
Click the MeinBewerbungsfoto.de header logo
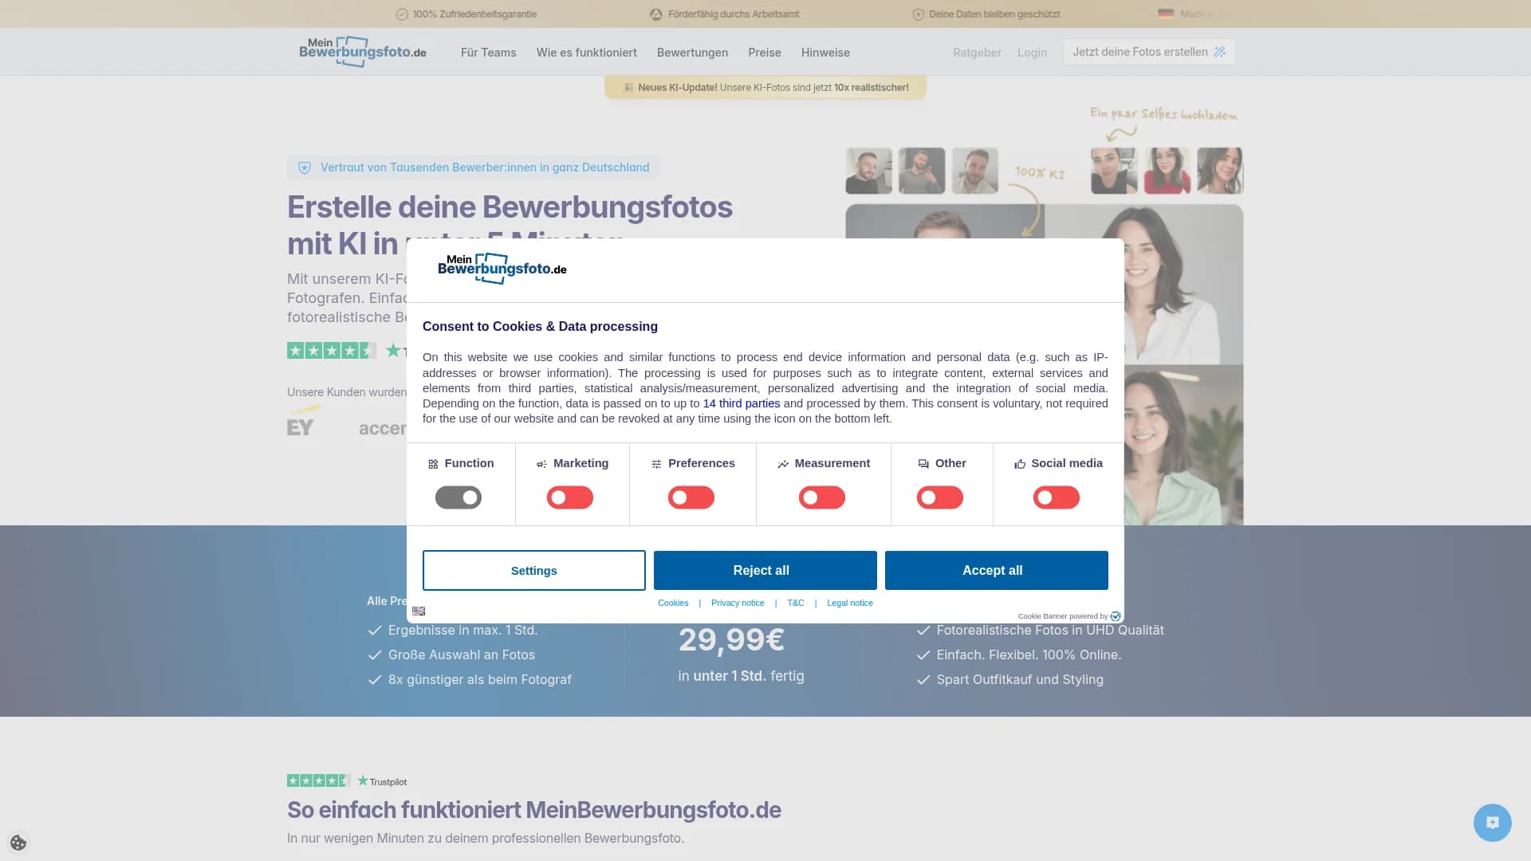point(363,52)
